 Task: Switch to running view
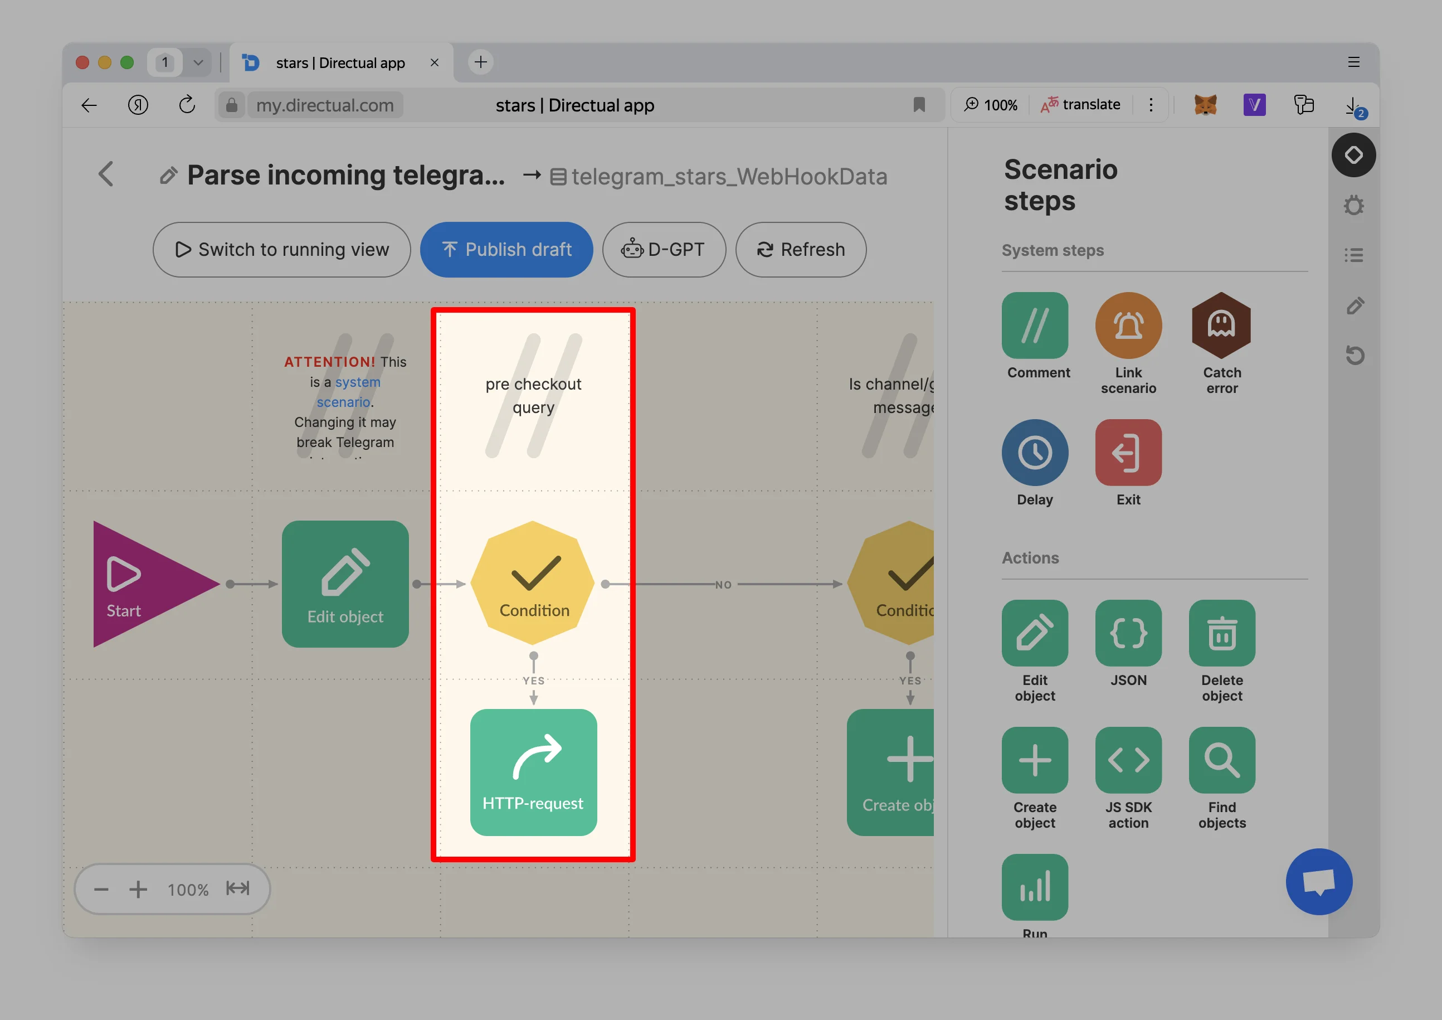pos(281,249)
